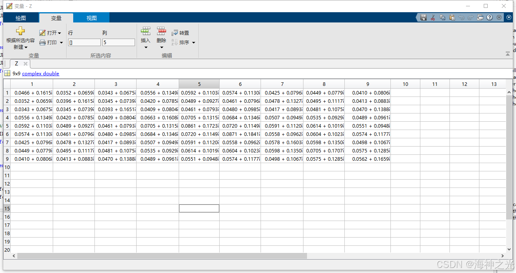This screenshot has height=273, width=516.
Task: Click row 9, column 1 cell 0.0410 + 0.0806i
Action: (32, 159)
